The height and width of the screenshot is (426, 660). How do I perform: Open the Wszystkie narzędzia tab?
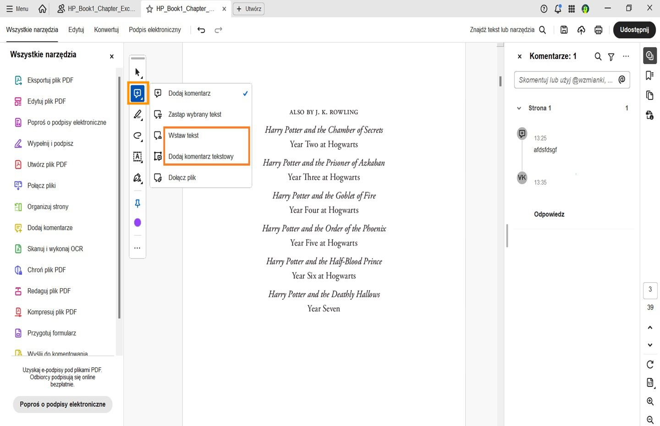click(32, 30)
